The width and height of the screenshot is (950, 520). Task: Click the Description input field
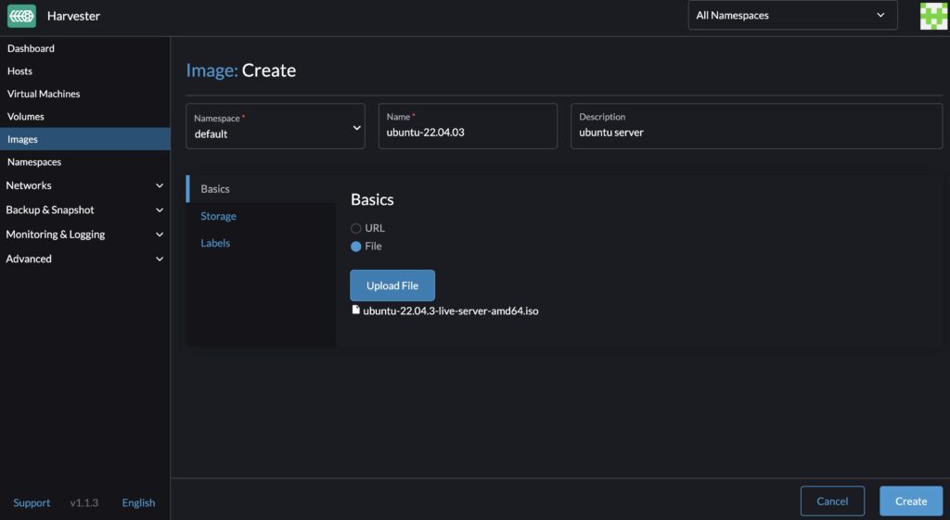click(x=756, y=132)
